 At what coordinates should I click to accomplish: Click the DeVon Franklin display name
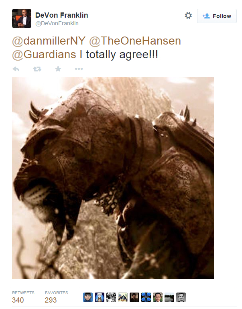(61, 15)
